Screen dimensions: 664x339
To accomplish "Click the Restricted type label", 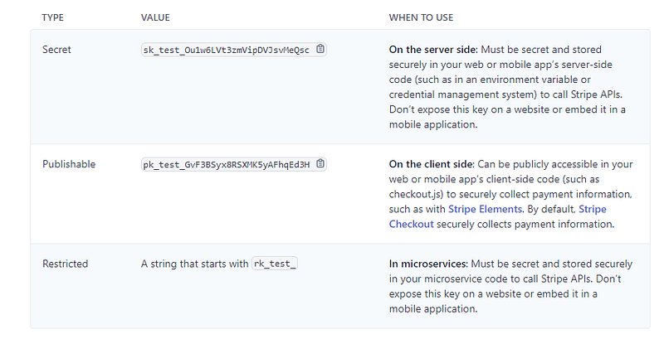I will tap(66, 264).
